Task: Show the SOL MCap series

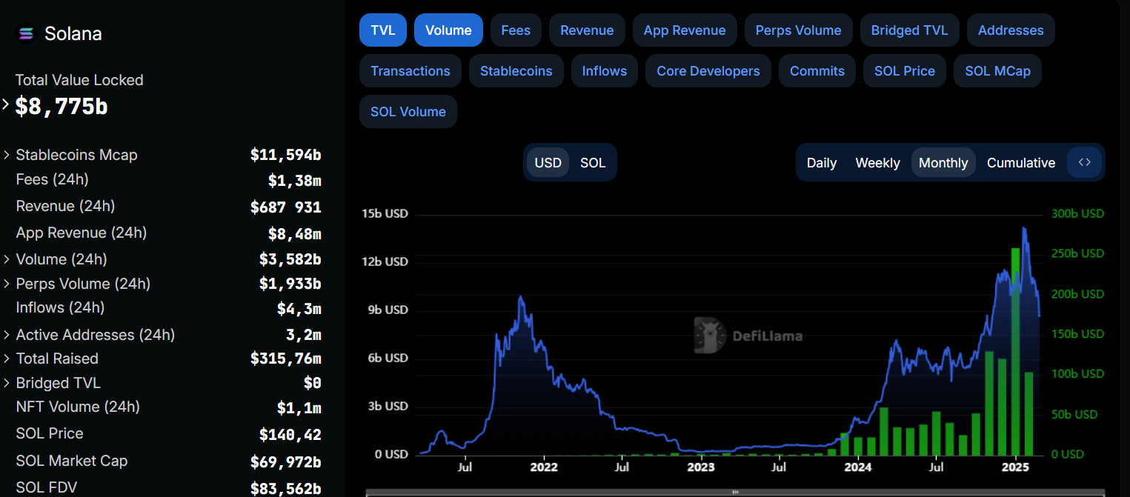Action: 997,71
